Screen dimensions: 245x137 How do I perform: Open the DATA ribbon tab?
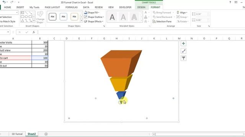[86, 7]
